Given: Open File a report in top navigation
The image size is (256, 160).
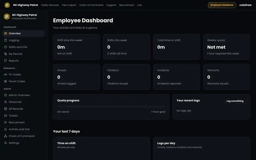Looking at the screenshot, I should (x=69, y=5).
